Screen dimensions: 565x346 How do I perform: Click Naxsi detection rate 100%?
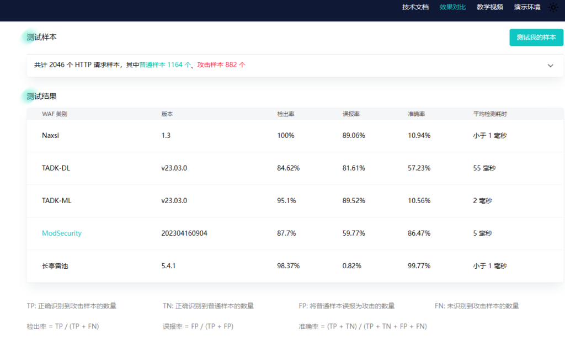point(285,136)
